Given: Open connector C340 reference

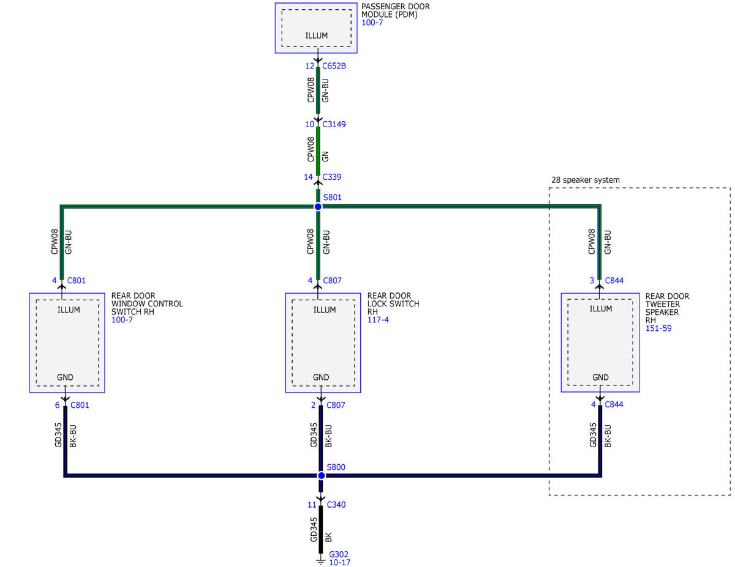Looking at the screenshot, I should 336,505.
